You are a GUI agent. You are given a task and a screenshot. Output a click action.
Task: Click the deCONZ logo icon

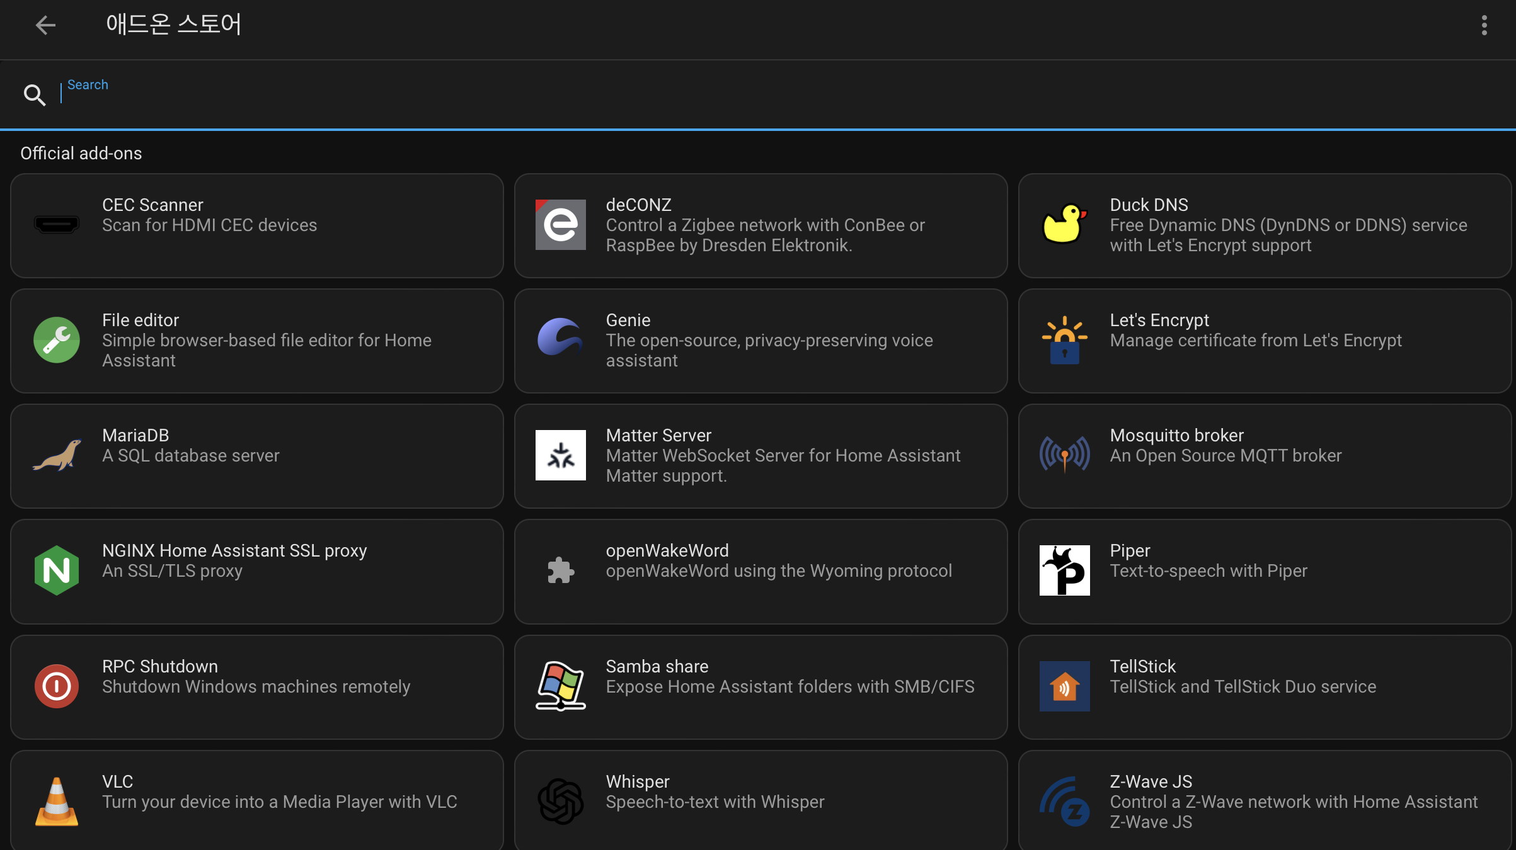560,225
